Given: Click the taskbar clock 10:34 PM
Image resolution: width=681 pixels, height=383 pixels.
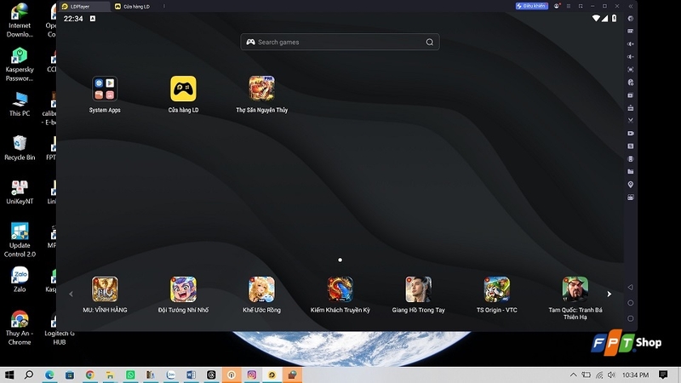Looking at the screenshot, I should point(635,374).
